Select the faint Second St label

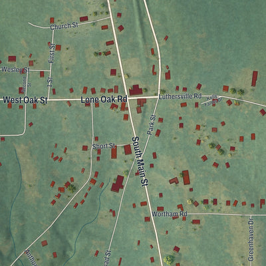click(x=26, y=84)
